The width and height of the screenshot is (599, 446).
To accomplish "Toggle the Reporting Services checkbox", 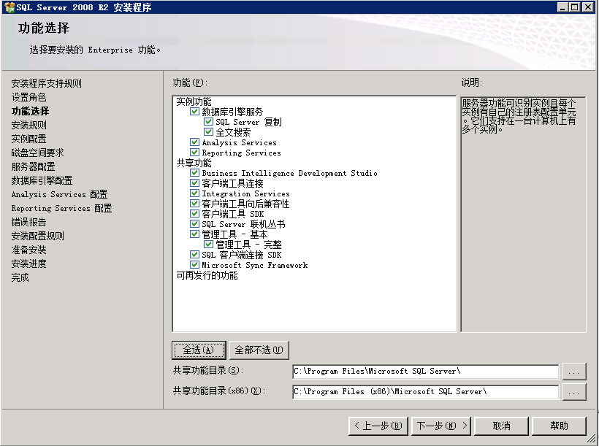I will (x=194, y=153).
